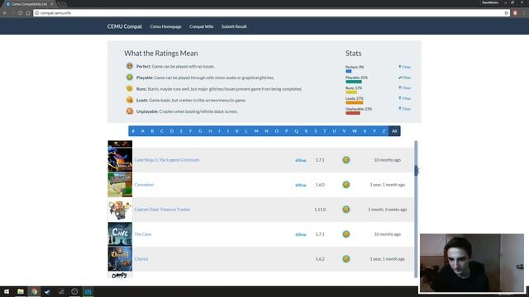Close the Cemu Compatibility List tab
This screenshot has height=297, width=529.
click(51, 4)
